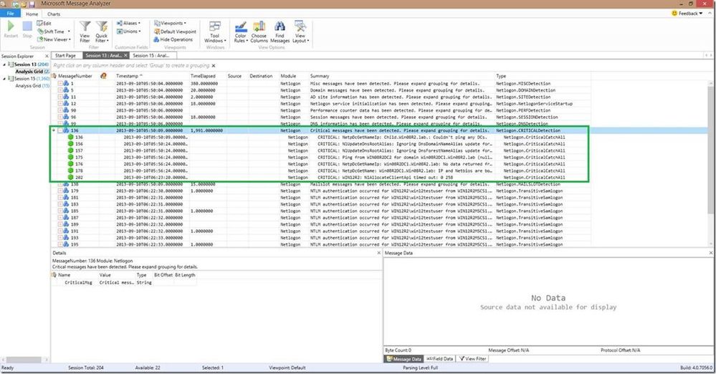Open the Viewpoints dropdown
The height and width of the screenshot is (374, 716).
(170, 24)
